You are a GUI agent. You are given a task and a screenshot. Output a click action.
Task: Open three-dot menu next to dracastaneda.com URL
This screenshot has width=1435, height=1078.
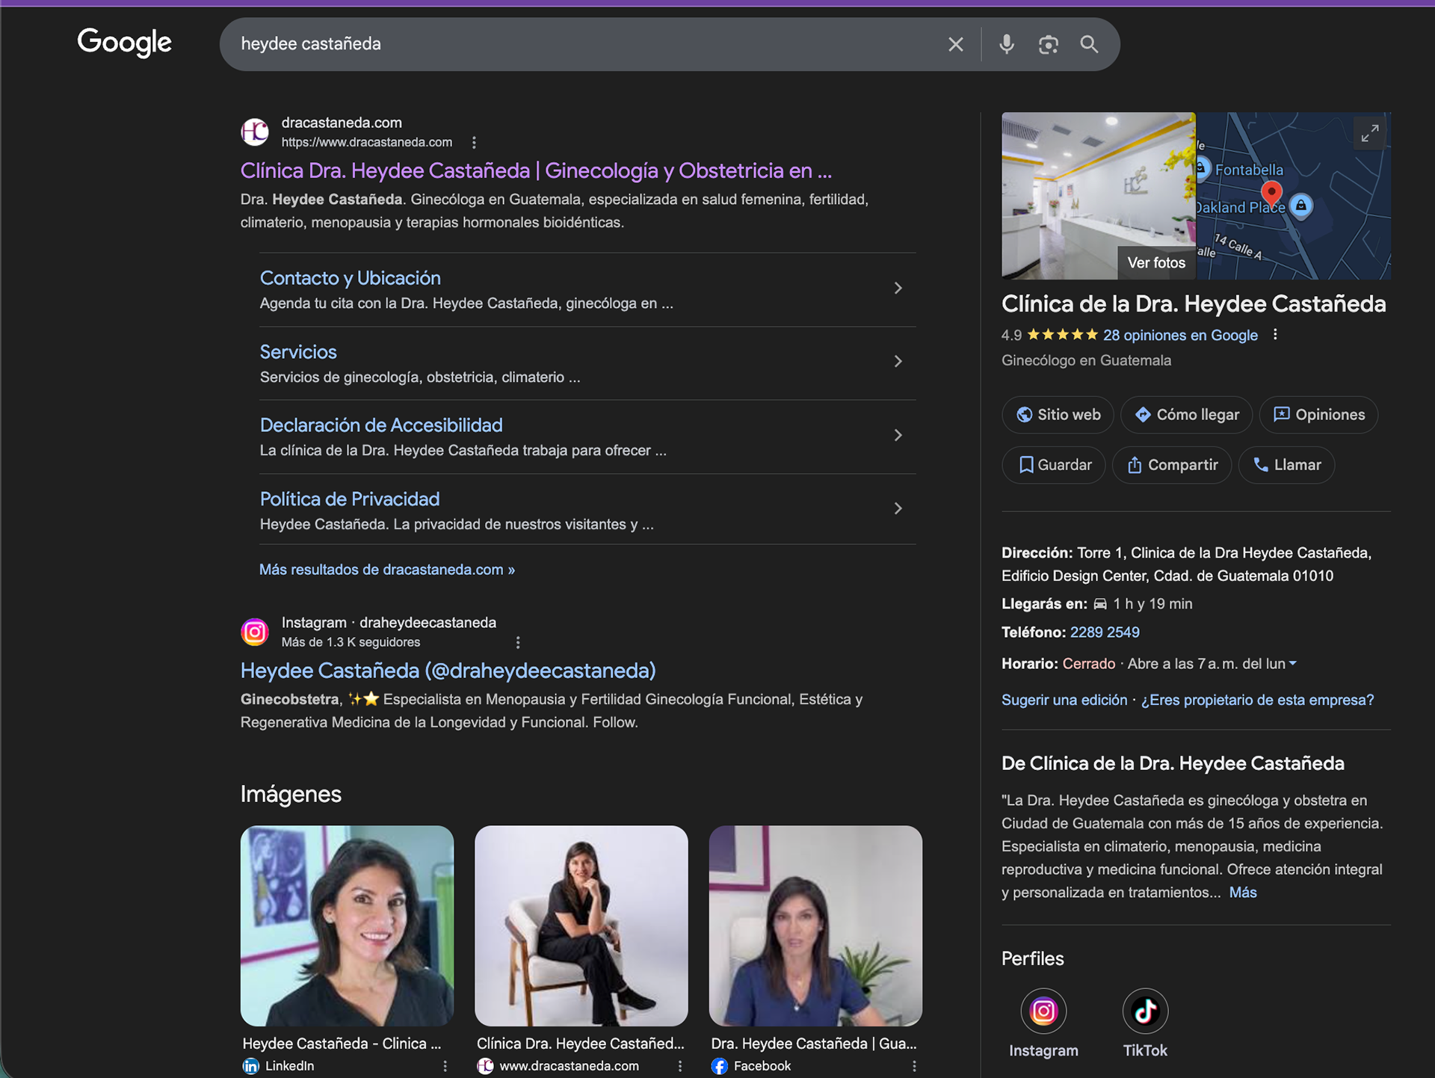click(x=474, y=142)
